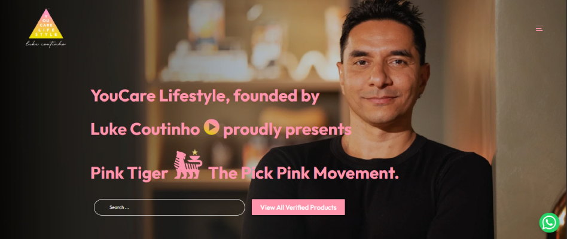
Task: Click the Luke Coutinho signature under logo
Action: coord(46,44)
